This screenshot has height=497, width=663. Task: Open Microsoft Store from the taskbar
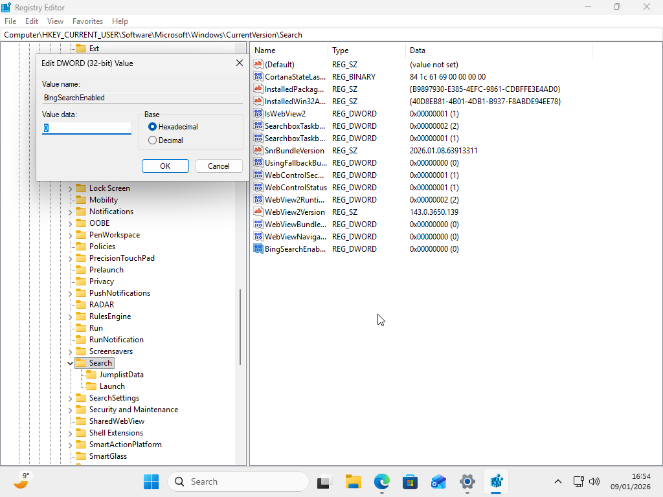(x=410, y=481)
